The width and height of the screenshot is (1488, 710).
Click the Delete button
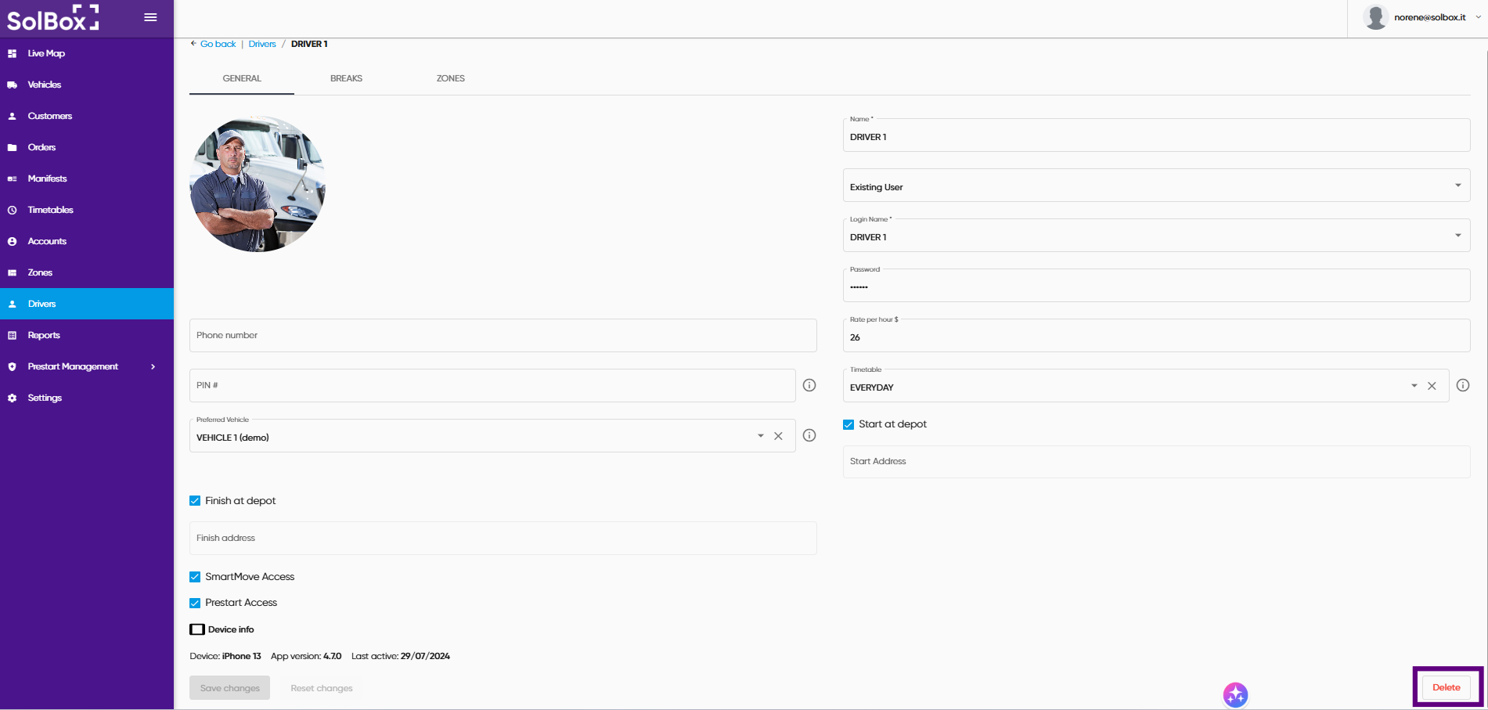(1446, 687)
